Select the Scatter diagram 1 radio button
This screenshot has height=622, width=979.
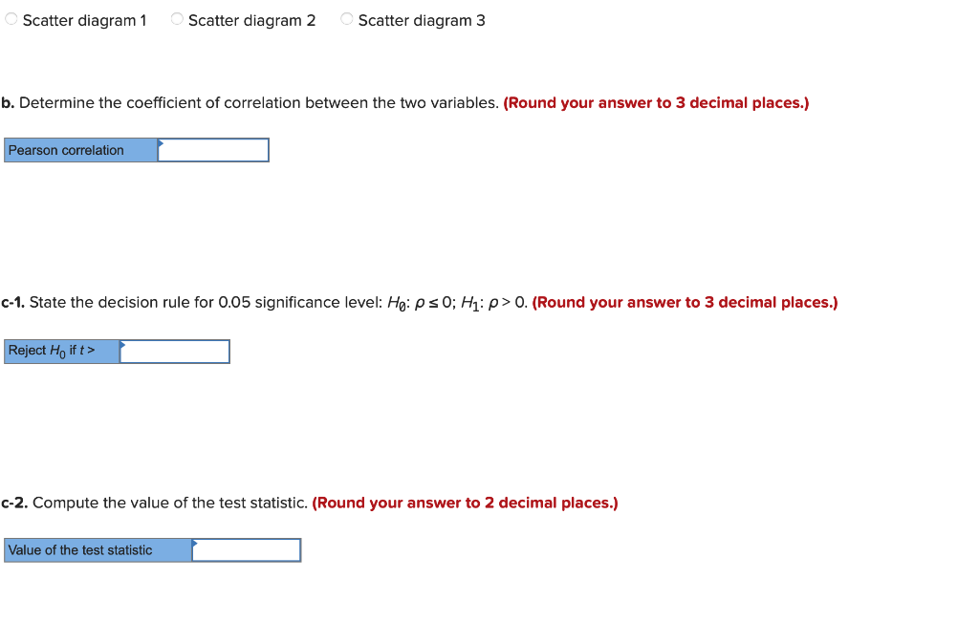pos(11,19)
